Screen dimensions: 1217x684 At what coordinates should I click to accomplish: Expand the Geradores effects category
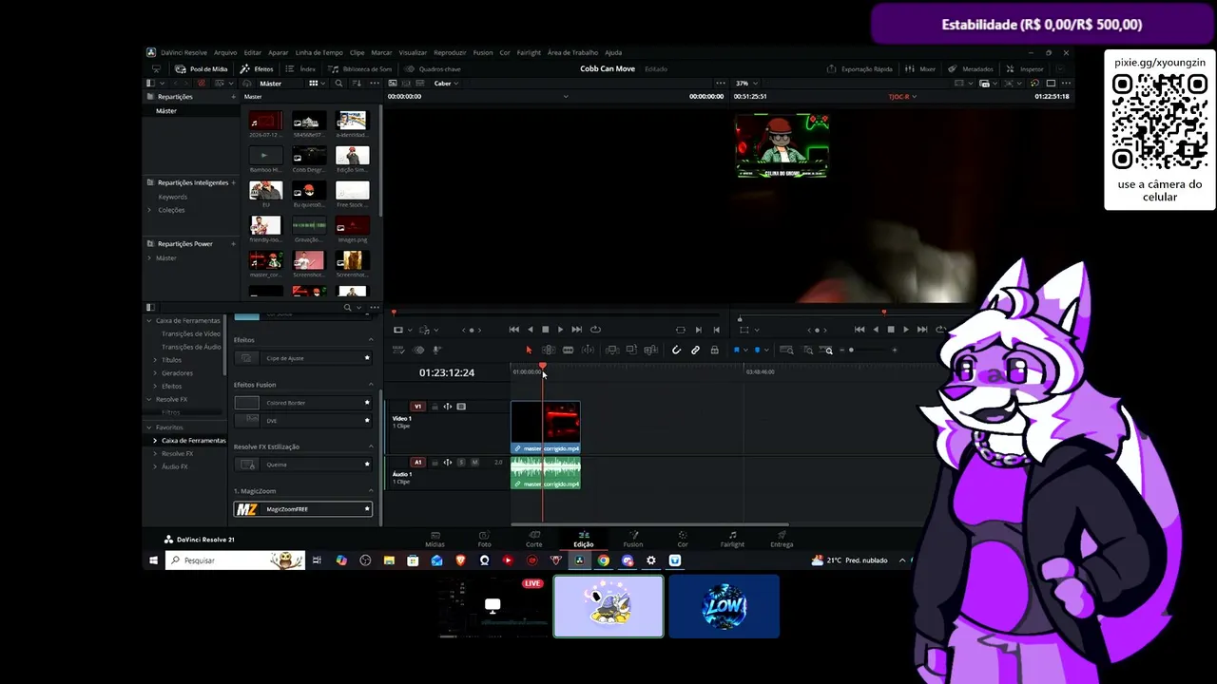click(155, 373)
